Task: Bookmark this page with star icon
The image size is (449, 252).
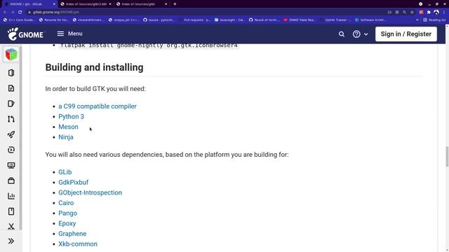Action: click(x=412, y=12)
